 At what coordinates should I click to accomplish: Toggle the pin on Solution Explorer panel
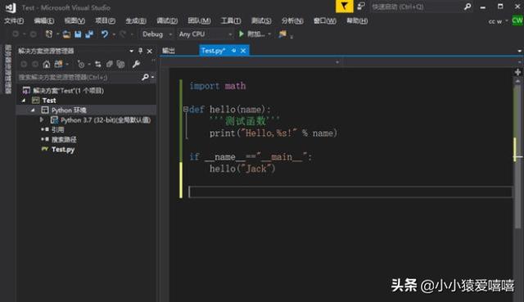140,51
